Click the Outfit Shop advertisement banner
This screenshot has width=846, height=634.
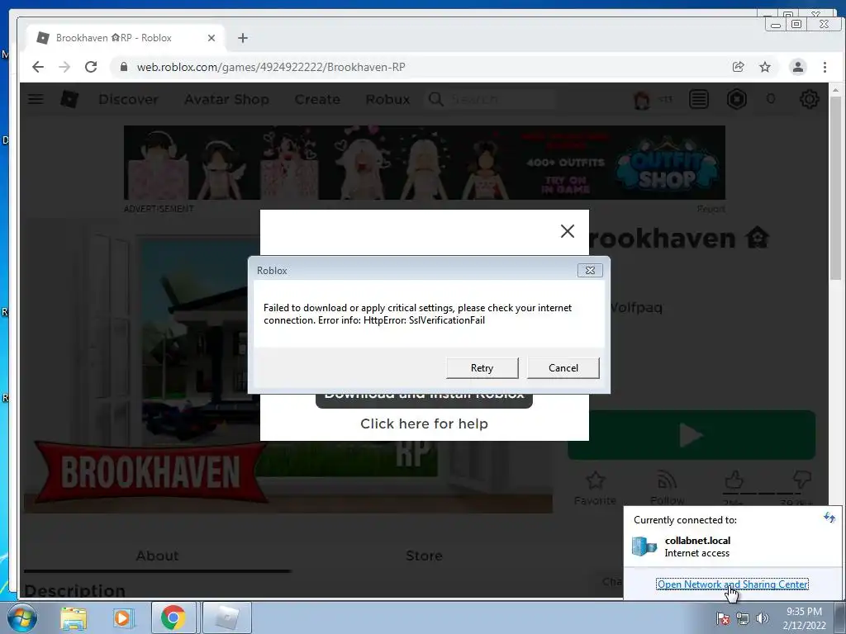(425, 163)
